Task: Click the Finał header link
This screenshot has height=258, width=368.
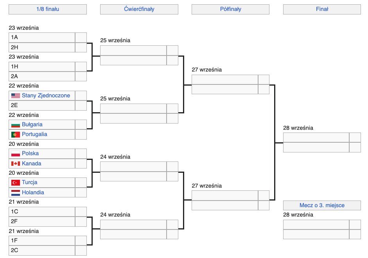Action: click(322, 9)
